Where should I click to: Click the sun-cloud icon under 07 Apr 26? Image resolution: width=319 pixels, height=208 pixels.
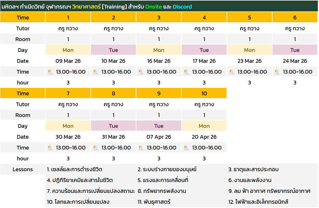click(141, 148)
